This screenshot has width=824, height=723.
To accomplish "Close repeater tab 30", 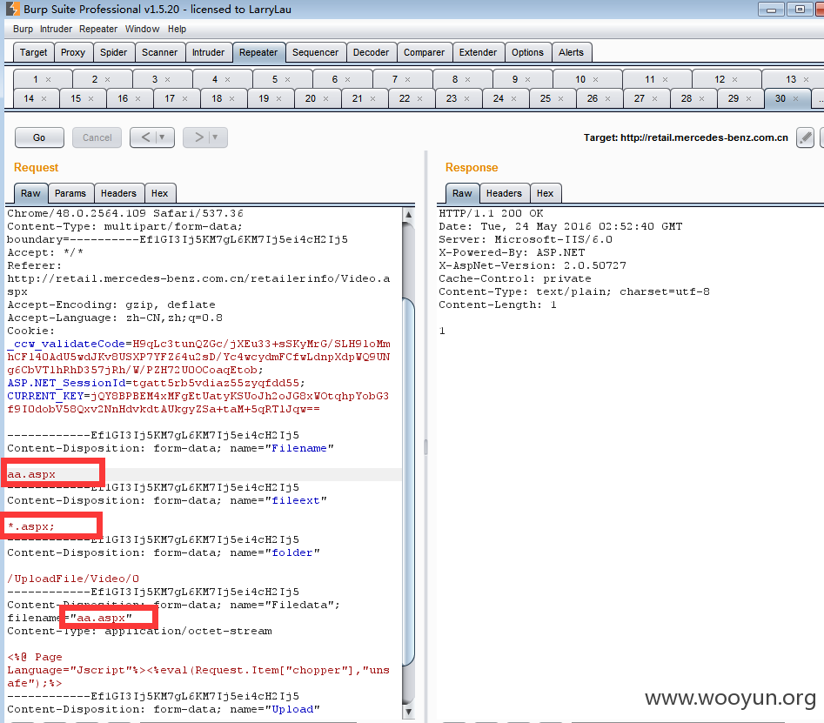I will tap(795, 99).
